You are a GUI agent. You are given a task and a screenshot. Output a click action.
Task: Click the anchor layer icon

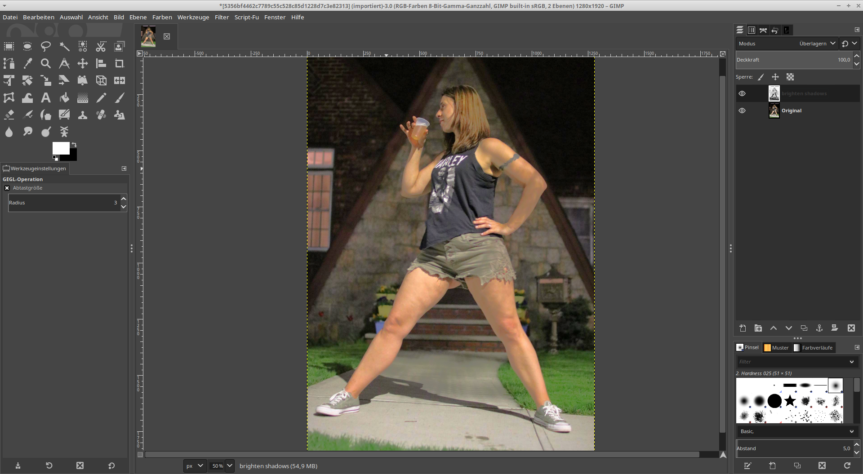click(x=819, y=328)
